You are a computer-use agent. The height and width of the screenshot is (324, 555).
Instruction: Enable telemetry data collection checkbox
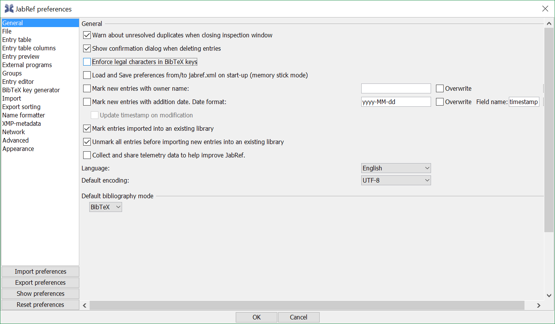(87, 155)
